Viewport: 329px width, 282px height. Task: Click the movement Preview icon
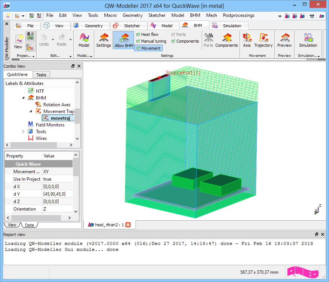pos(284,40)
